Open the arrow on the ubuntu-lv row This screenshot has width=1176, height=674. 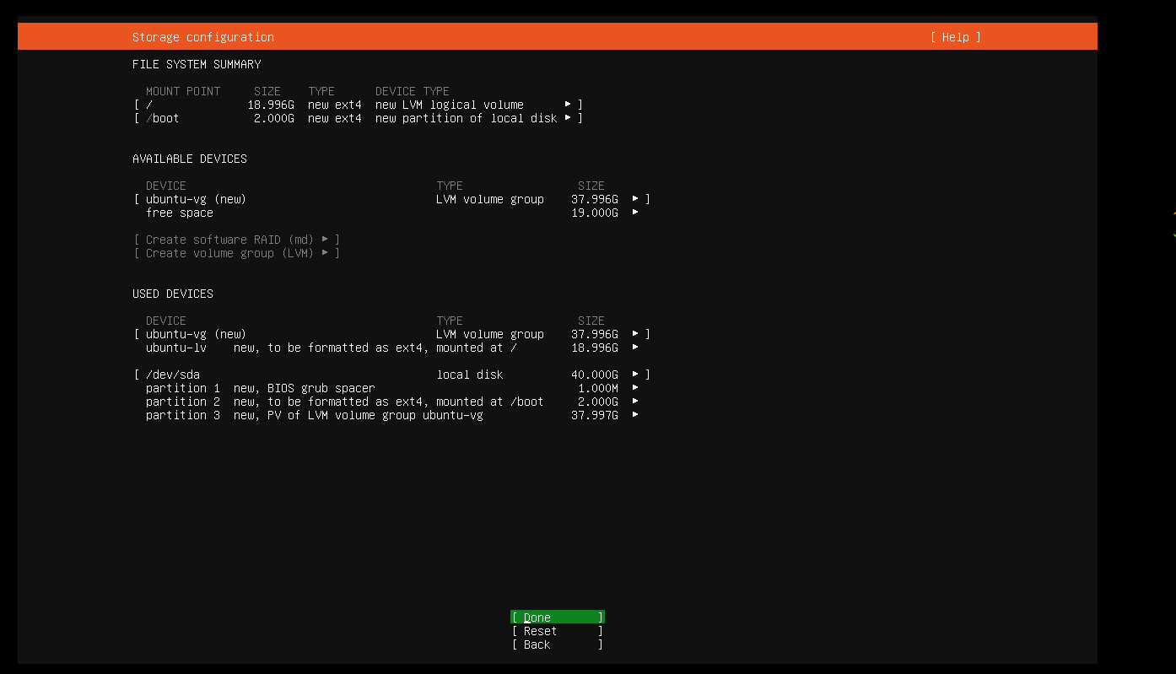[635, 348]
